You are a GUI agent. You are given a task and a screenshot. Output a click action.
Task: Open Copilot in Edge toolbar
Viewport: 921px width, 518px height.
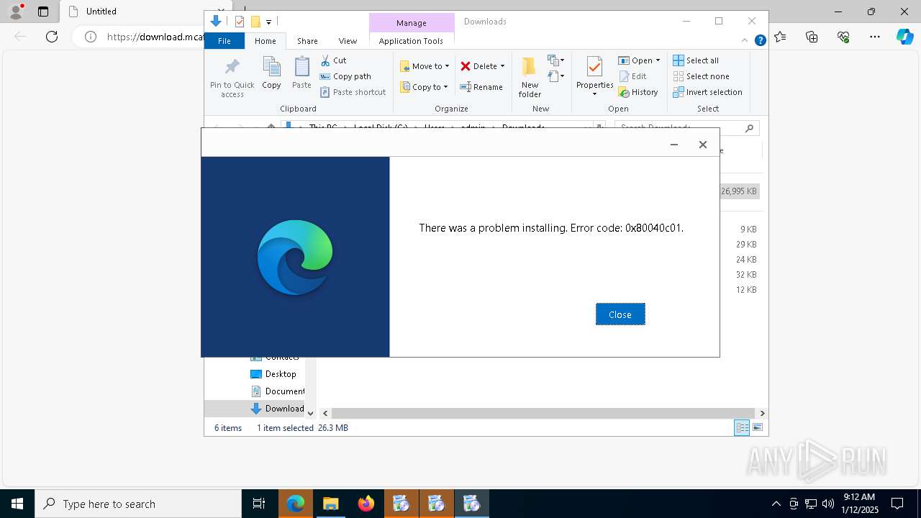tap(904, 37)
